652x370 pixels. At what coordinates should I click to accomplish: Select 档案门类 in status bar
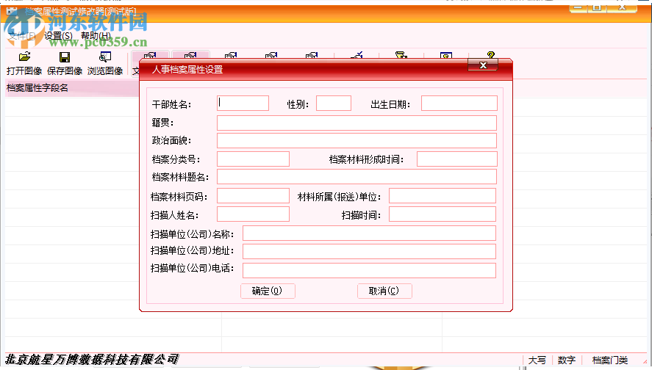(609, 360)
